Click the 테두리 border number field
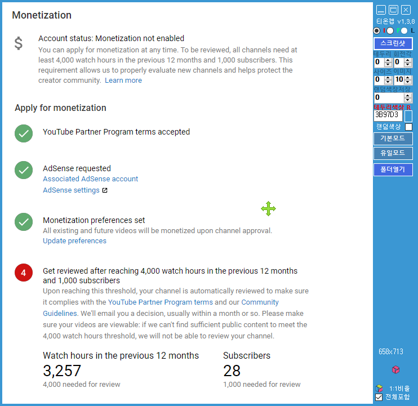The image size is (418, 406). coord(379,63)
